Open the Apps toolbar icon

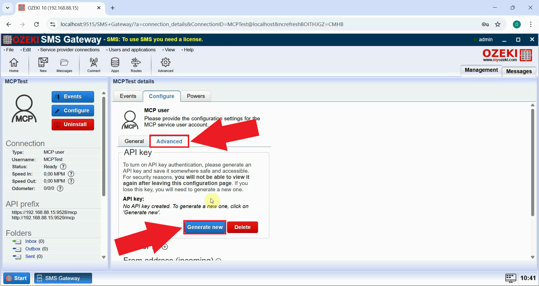[115, 65]
